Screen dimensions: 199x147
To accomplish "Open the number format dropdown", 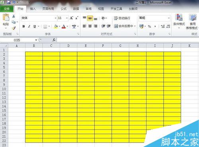I will (x=169, y=18).
